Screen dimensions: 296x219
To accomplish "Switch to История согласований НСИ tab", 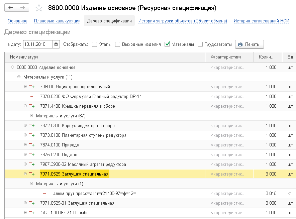I will [x=261, y=21].
